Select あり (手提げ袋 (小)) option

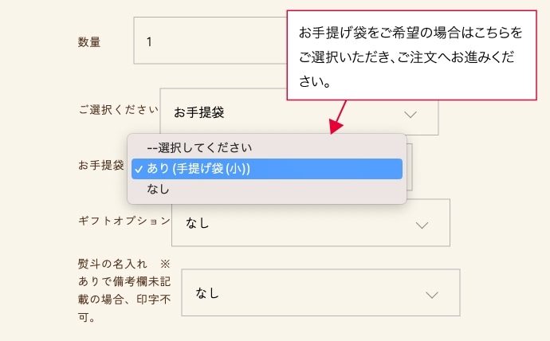pyautogui.click(x=266, y=169)
